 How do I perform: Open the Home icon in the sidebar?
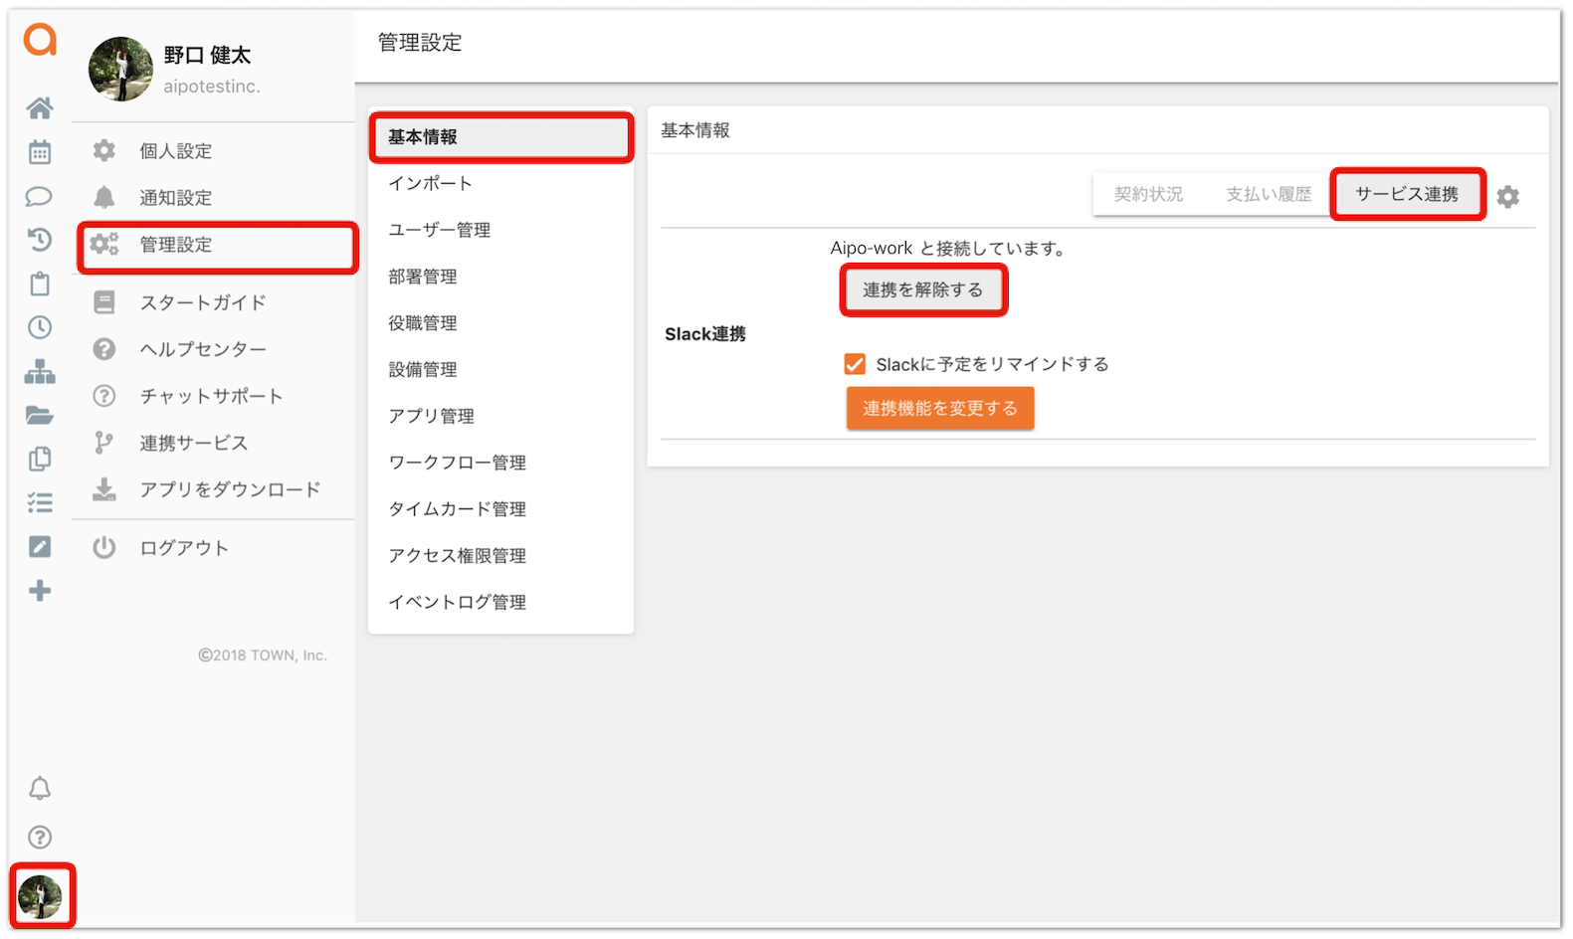point(40,107)
